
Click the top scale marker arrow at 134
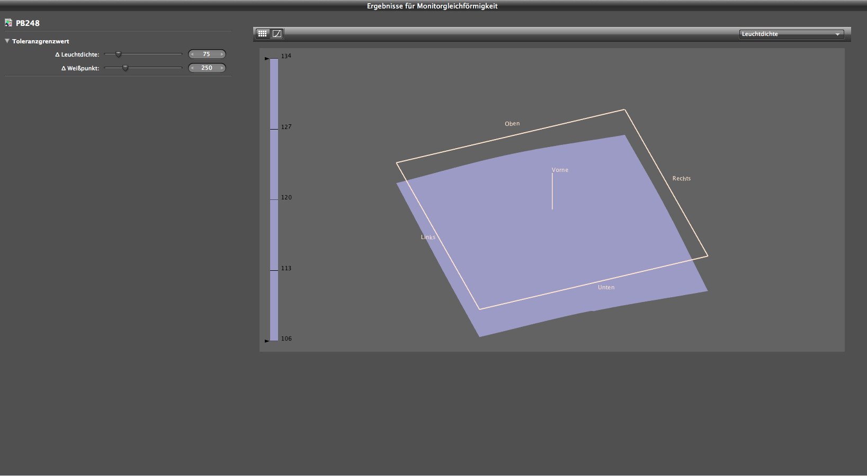point(267,59)
